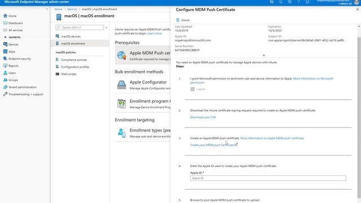Click the Apple ID input field
This screenshot has height=203, width=361.
pos(268,178)
